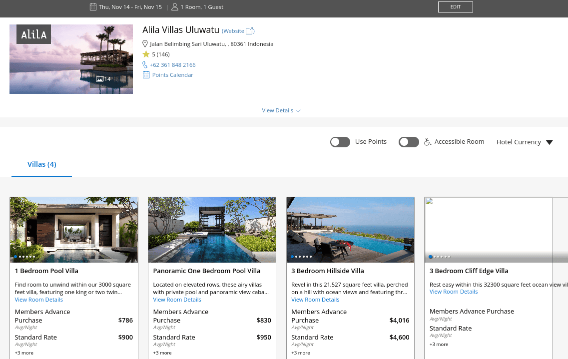Click the image carousel dots on 1 Bedroom Pool Villa
Image resolution: width=568 pixels, height=359 pixels.
24,257
